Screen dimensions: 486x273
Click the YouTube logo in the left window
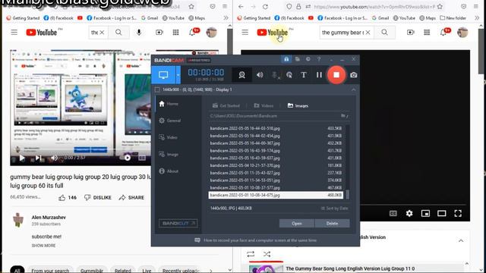tap(42, 32)
